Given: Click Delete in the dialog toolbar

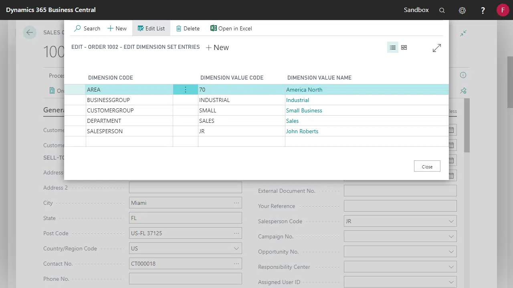Looking at the screenshot, I should 188,28.
